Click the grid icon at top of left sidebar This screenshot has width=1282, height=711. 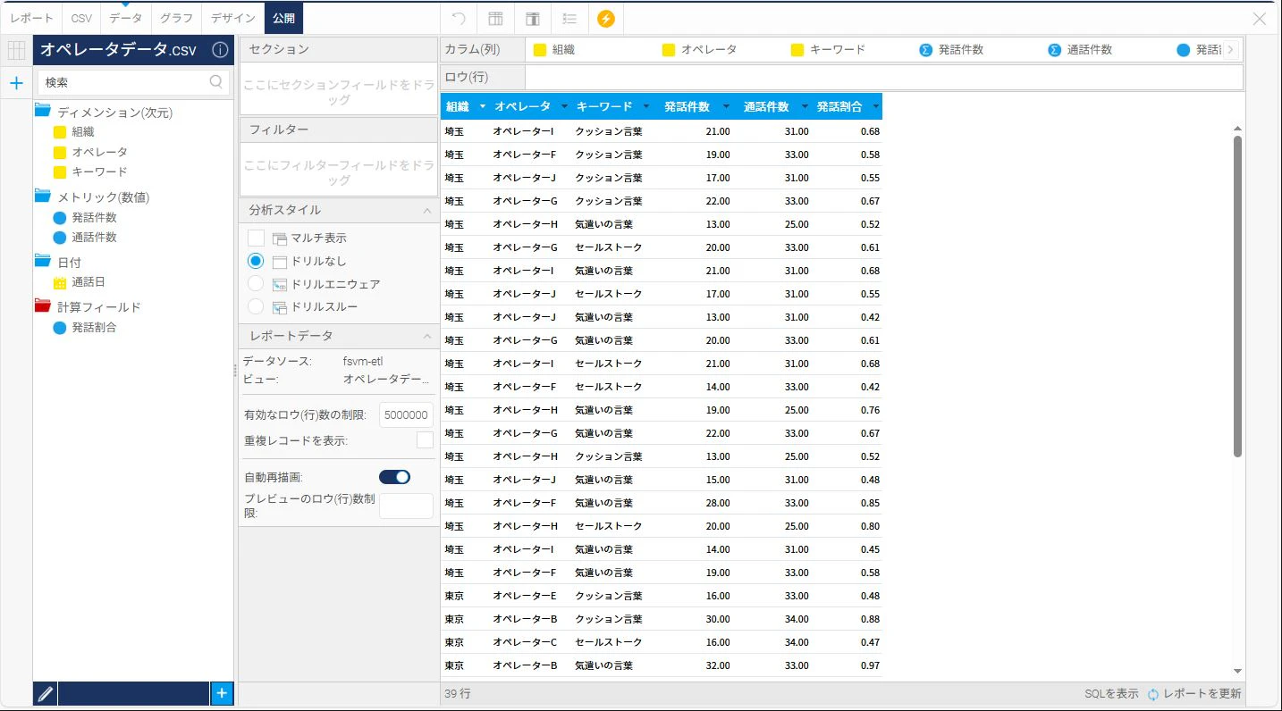click(16, 50)
